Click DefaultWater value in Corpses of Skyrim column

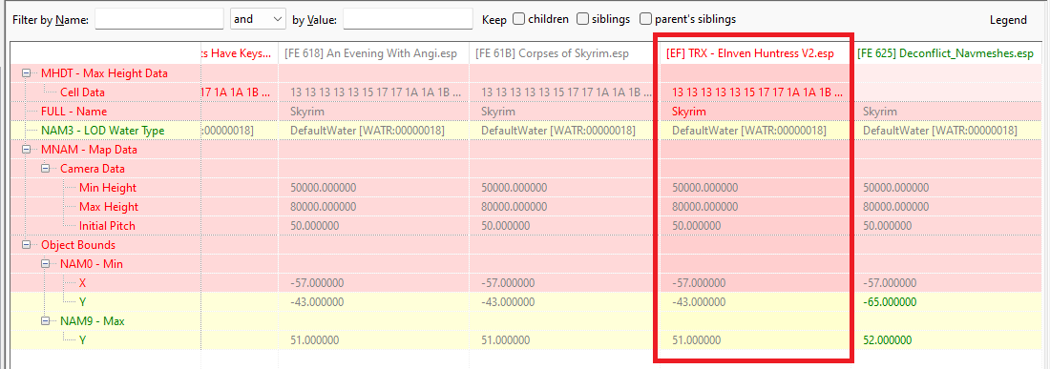(557, 131)
